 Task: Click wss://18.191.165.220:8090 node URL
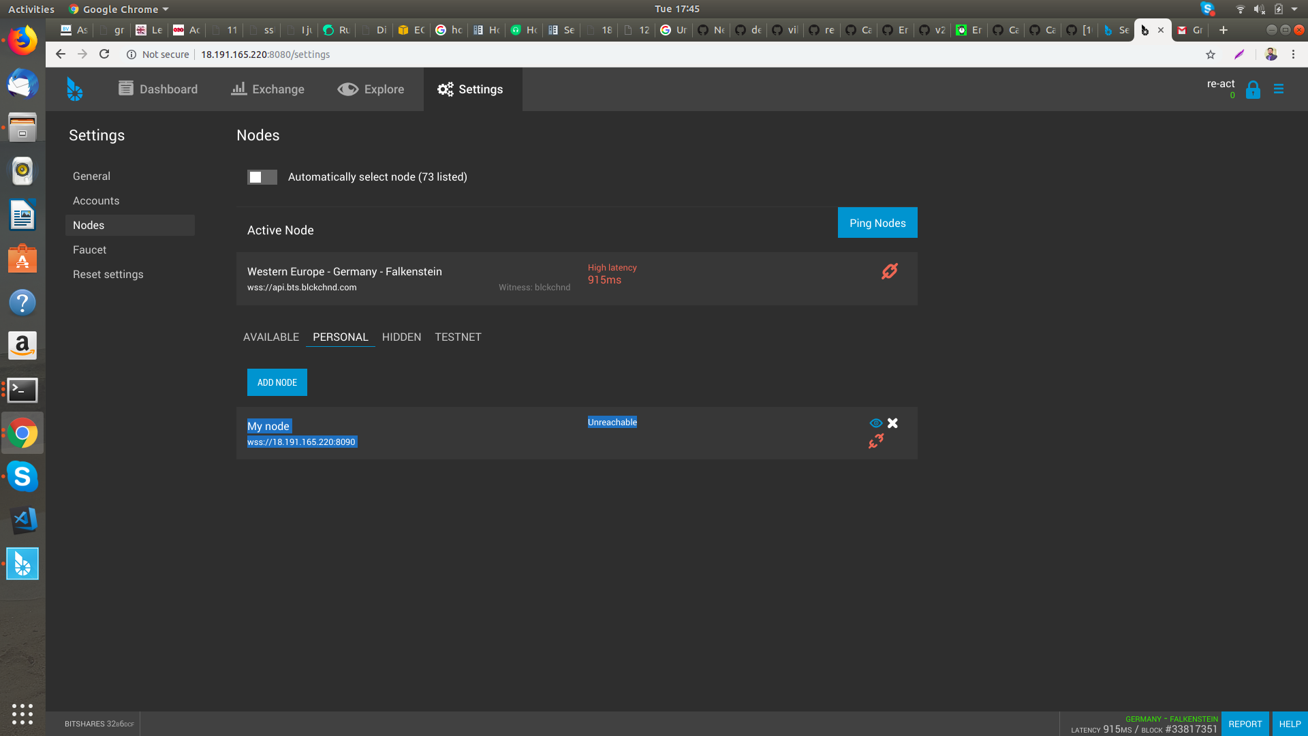point(302,442)
